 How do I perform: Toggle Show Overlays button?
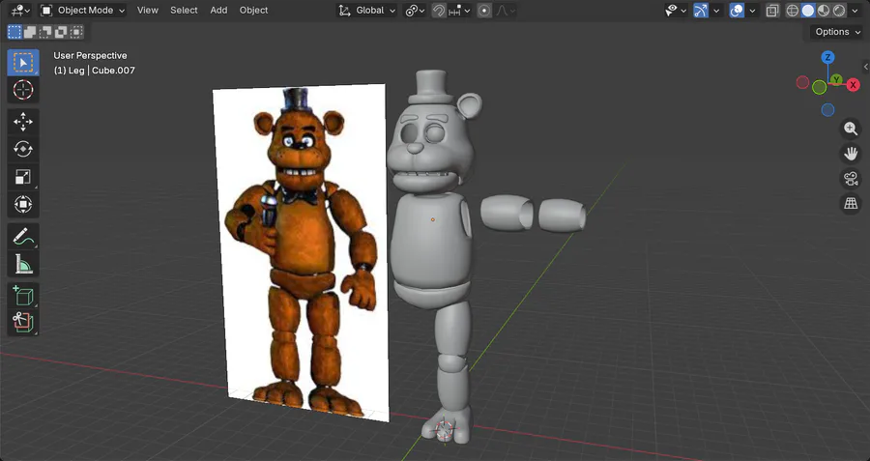737,11
